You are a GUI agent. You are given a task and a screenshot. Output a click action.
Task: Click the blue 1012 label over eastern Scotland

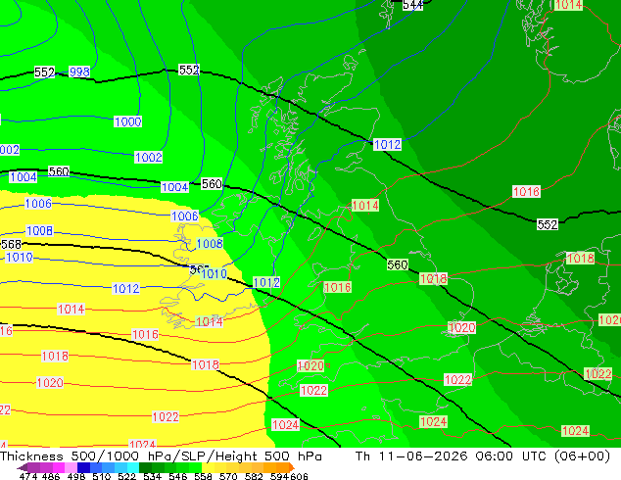[x=387, y=145]
